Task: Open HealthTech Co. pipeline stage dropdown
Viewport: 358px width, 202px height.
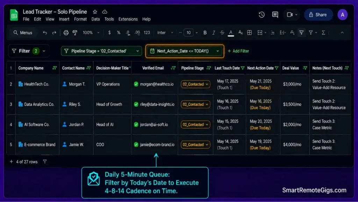Action: point(195,84)
